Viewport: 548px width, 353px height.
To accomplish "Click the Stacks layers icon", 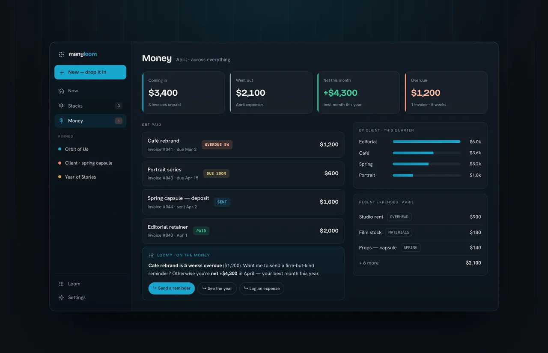I will [x=61, y=106].
